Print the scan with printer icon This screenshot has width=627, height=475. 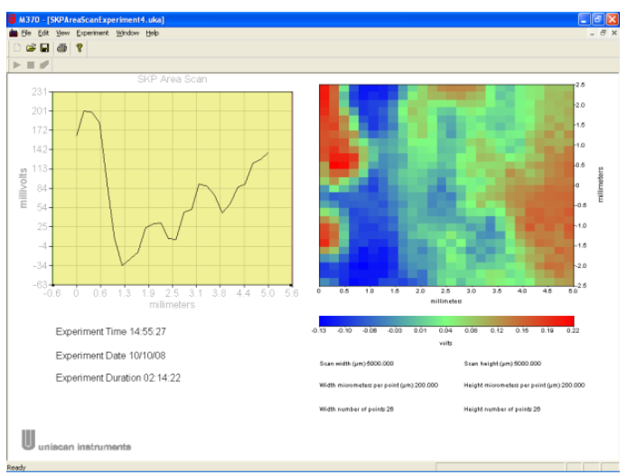pos(61,47)
